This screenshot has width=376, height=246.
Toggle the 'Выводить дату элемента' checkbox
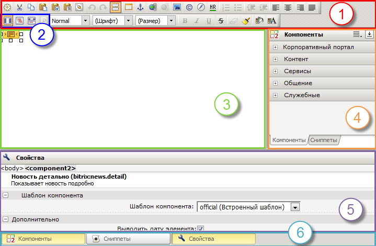pos(200,228)
